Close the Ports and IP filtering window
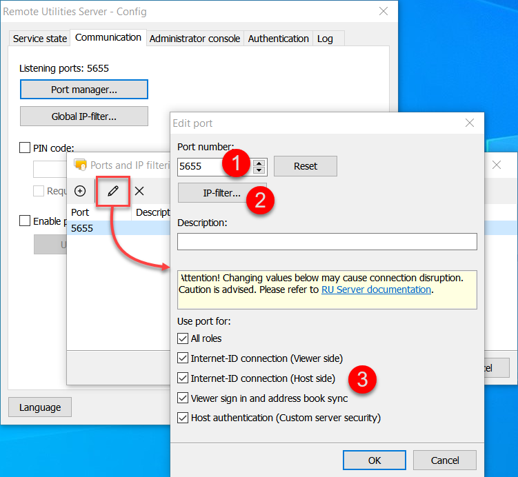Image resolution: width=518 pixels, height=477 pixels. [497, 165]
